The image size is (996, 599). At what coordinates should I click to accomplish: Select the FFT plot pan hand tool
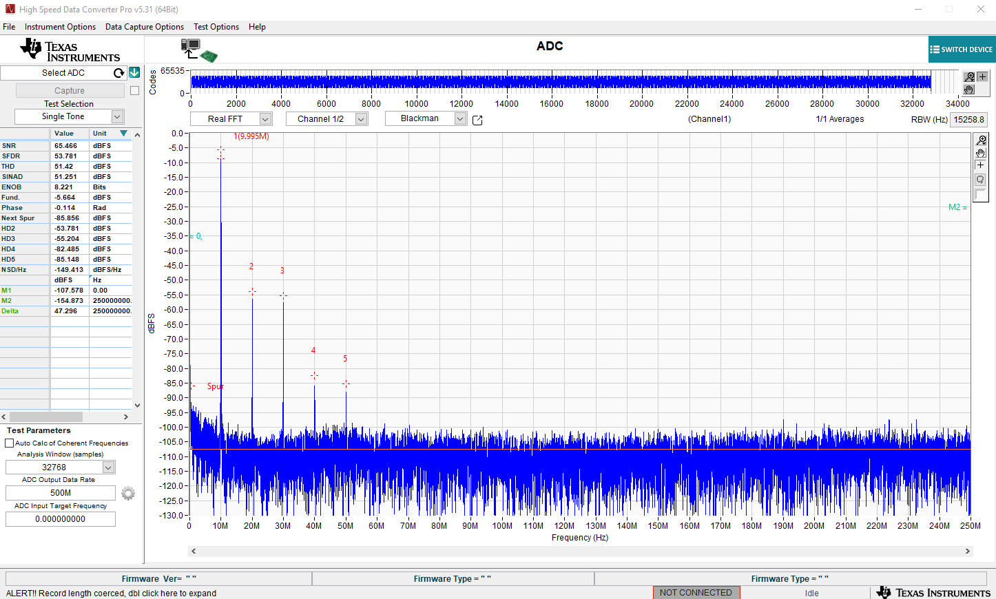pos(981,153)
